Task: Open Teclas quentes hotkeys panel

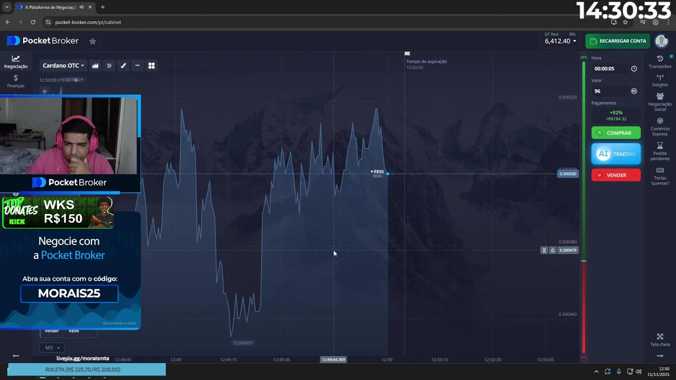Action: click(x=660, y=176)
